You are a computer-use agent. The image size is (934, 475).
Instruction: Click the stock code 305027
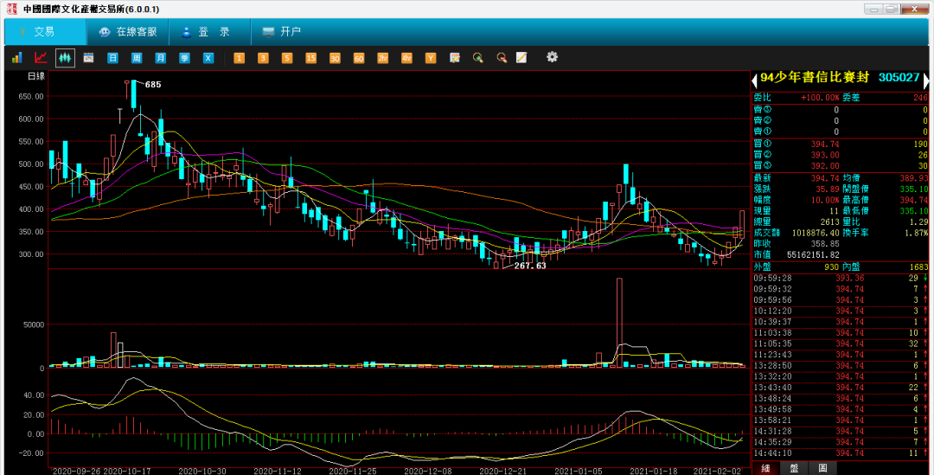[x=899, y=78]
